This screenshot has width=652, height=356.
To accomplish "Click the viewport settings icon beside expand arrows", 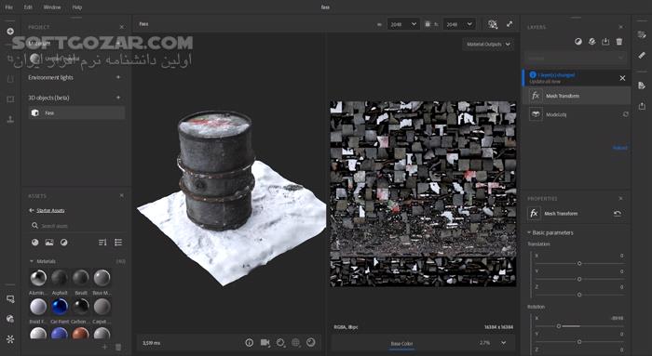I will (x=493, y=24).
